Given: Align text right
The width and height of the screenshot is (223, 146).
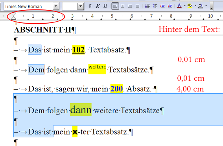Looking at the screenshot, I should (x=130, y=6).
